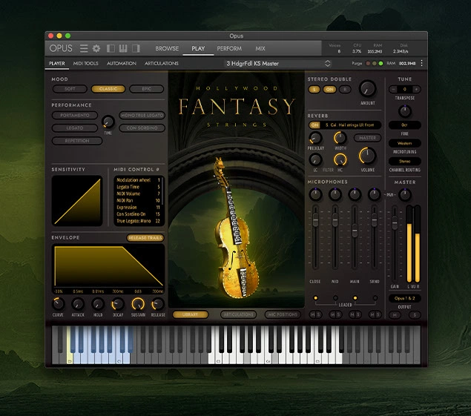Viewport: 471px width, 416px height.
Task: Select the Stereo Double L channel
Action: 314,89
